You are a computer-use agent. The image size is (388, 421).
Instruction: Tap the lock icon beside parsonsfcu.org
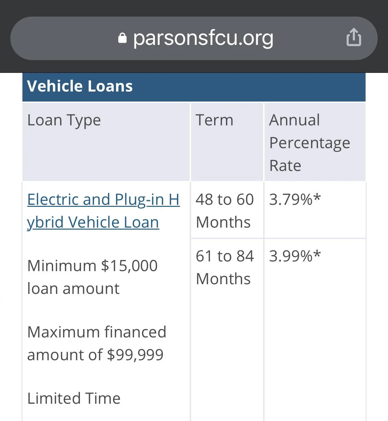pos(122,38)
